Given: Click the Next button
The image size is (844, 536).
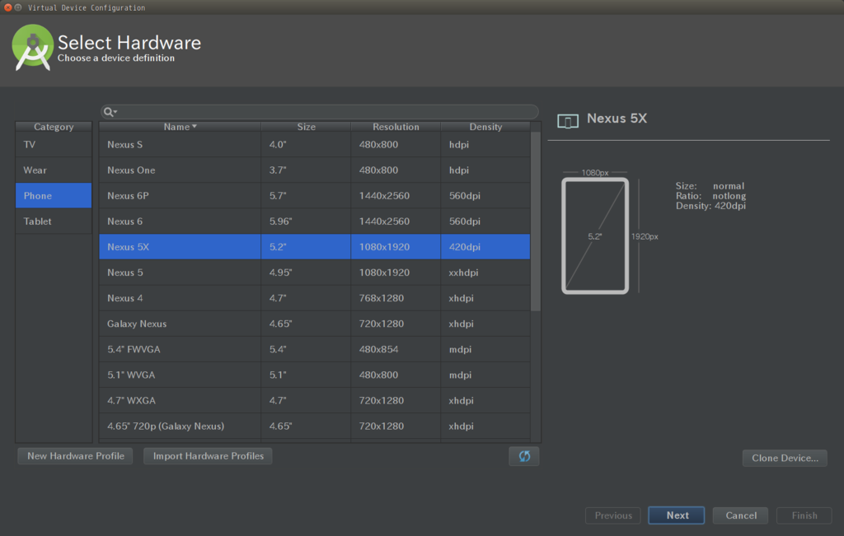Looking at the screenshot, I should 677,515.
